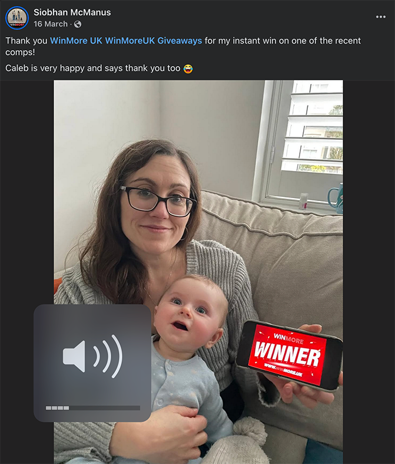The height and width of the screenshot is (464, 395).
Task: Open the photo of mother and baby
Action: click(x=198, y=272)
